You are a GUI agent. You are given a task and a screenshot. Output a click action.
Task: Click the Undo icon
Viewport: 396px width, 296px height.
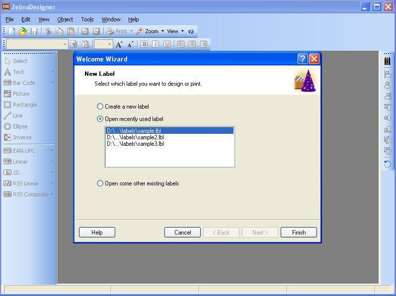coord(85,31)
